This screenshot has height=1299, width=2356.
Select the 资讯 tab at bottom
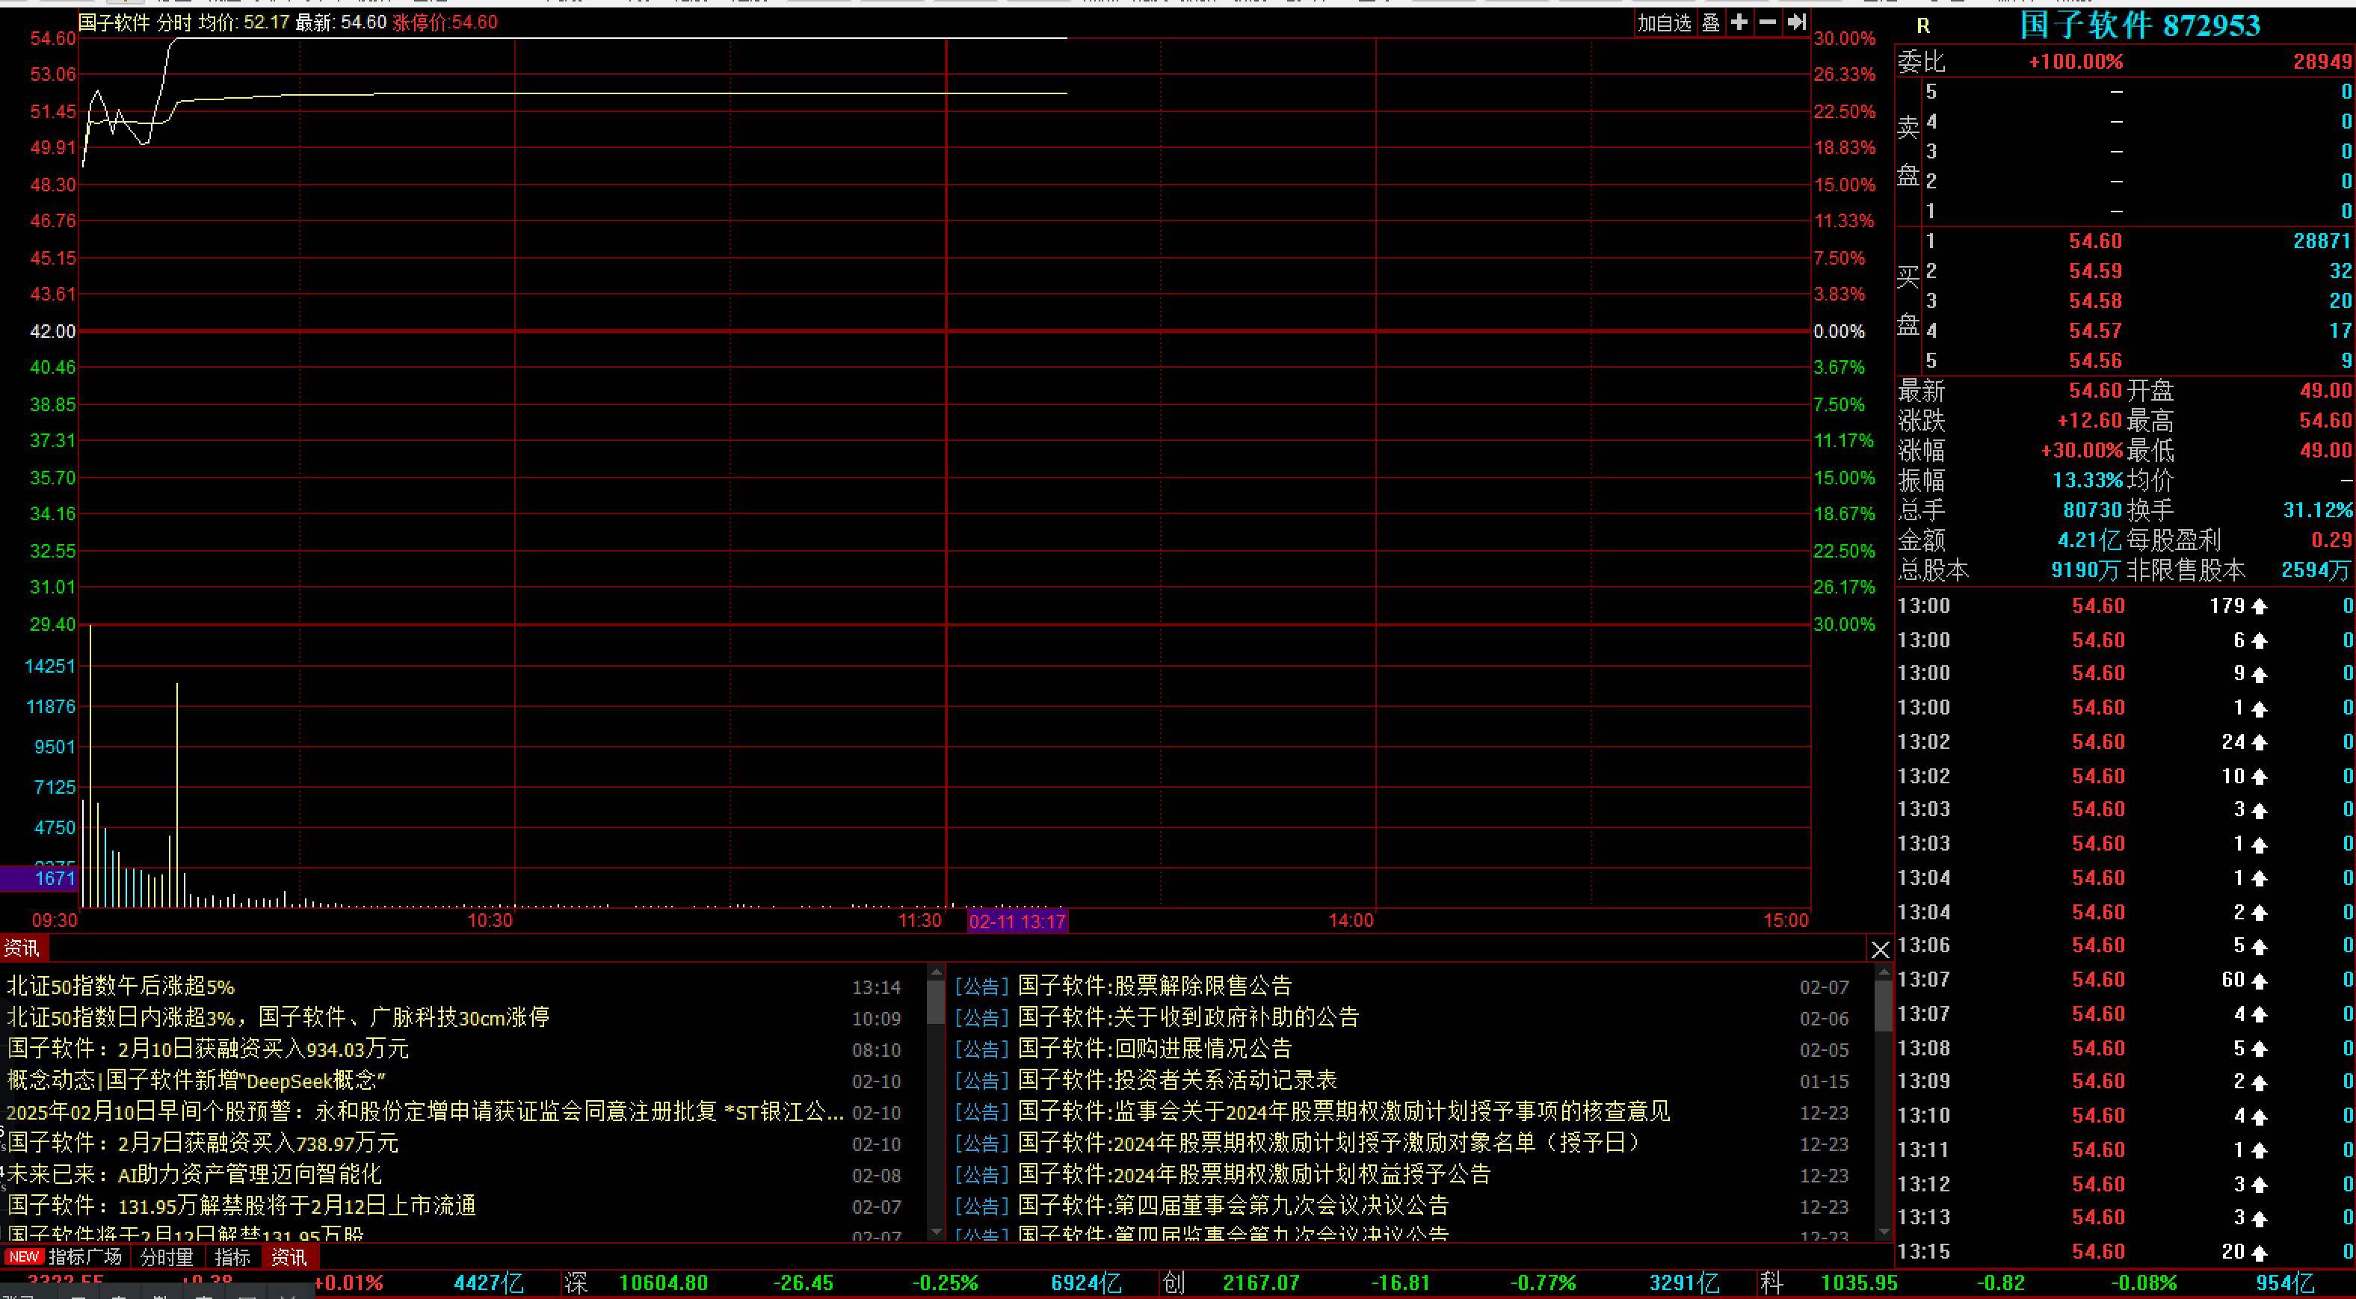(x=289, y=1257)
